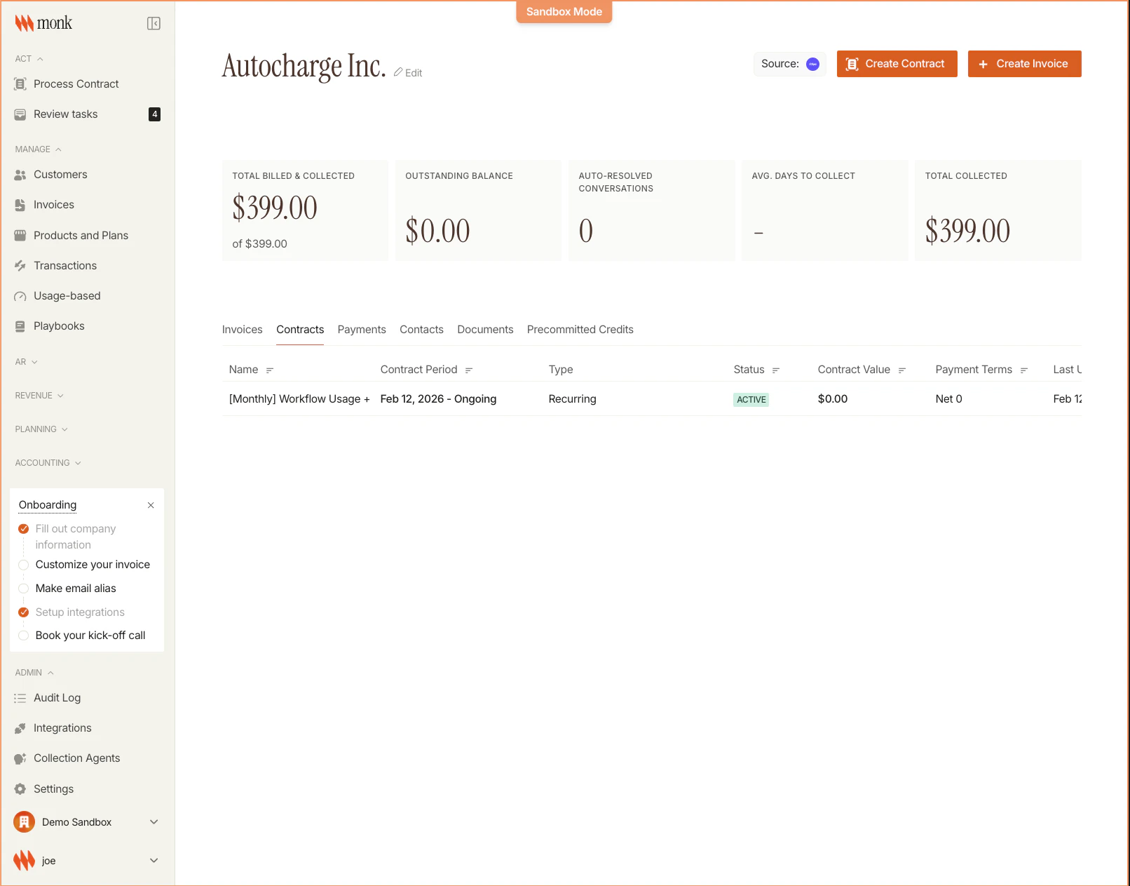The width and height of the screenshot is (1130, 886).
Task: Open Review tasks showing 4 pending items
Action: tap(65, 114)
